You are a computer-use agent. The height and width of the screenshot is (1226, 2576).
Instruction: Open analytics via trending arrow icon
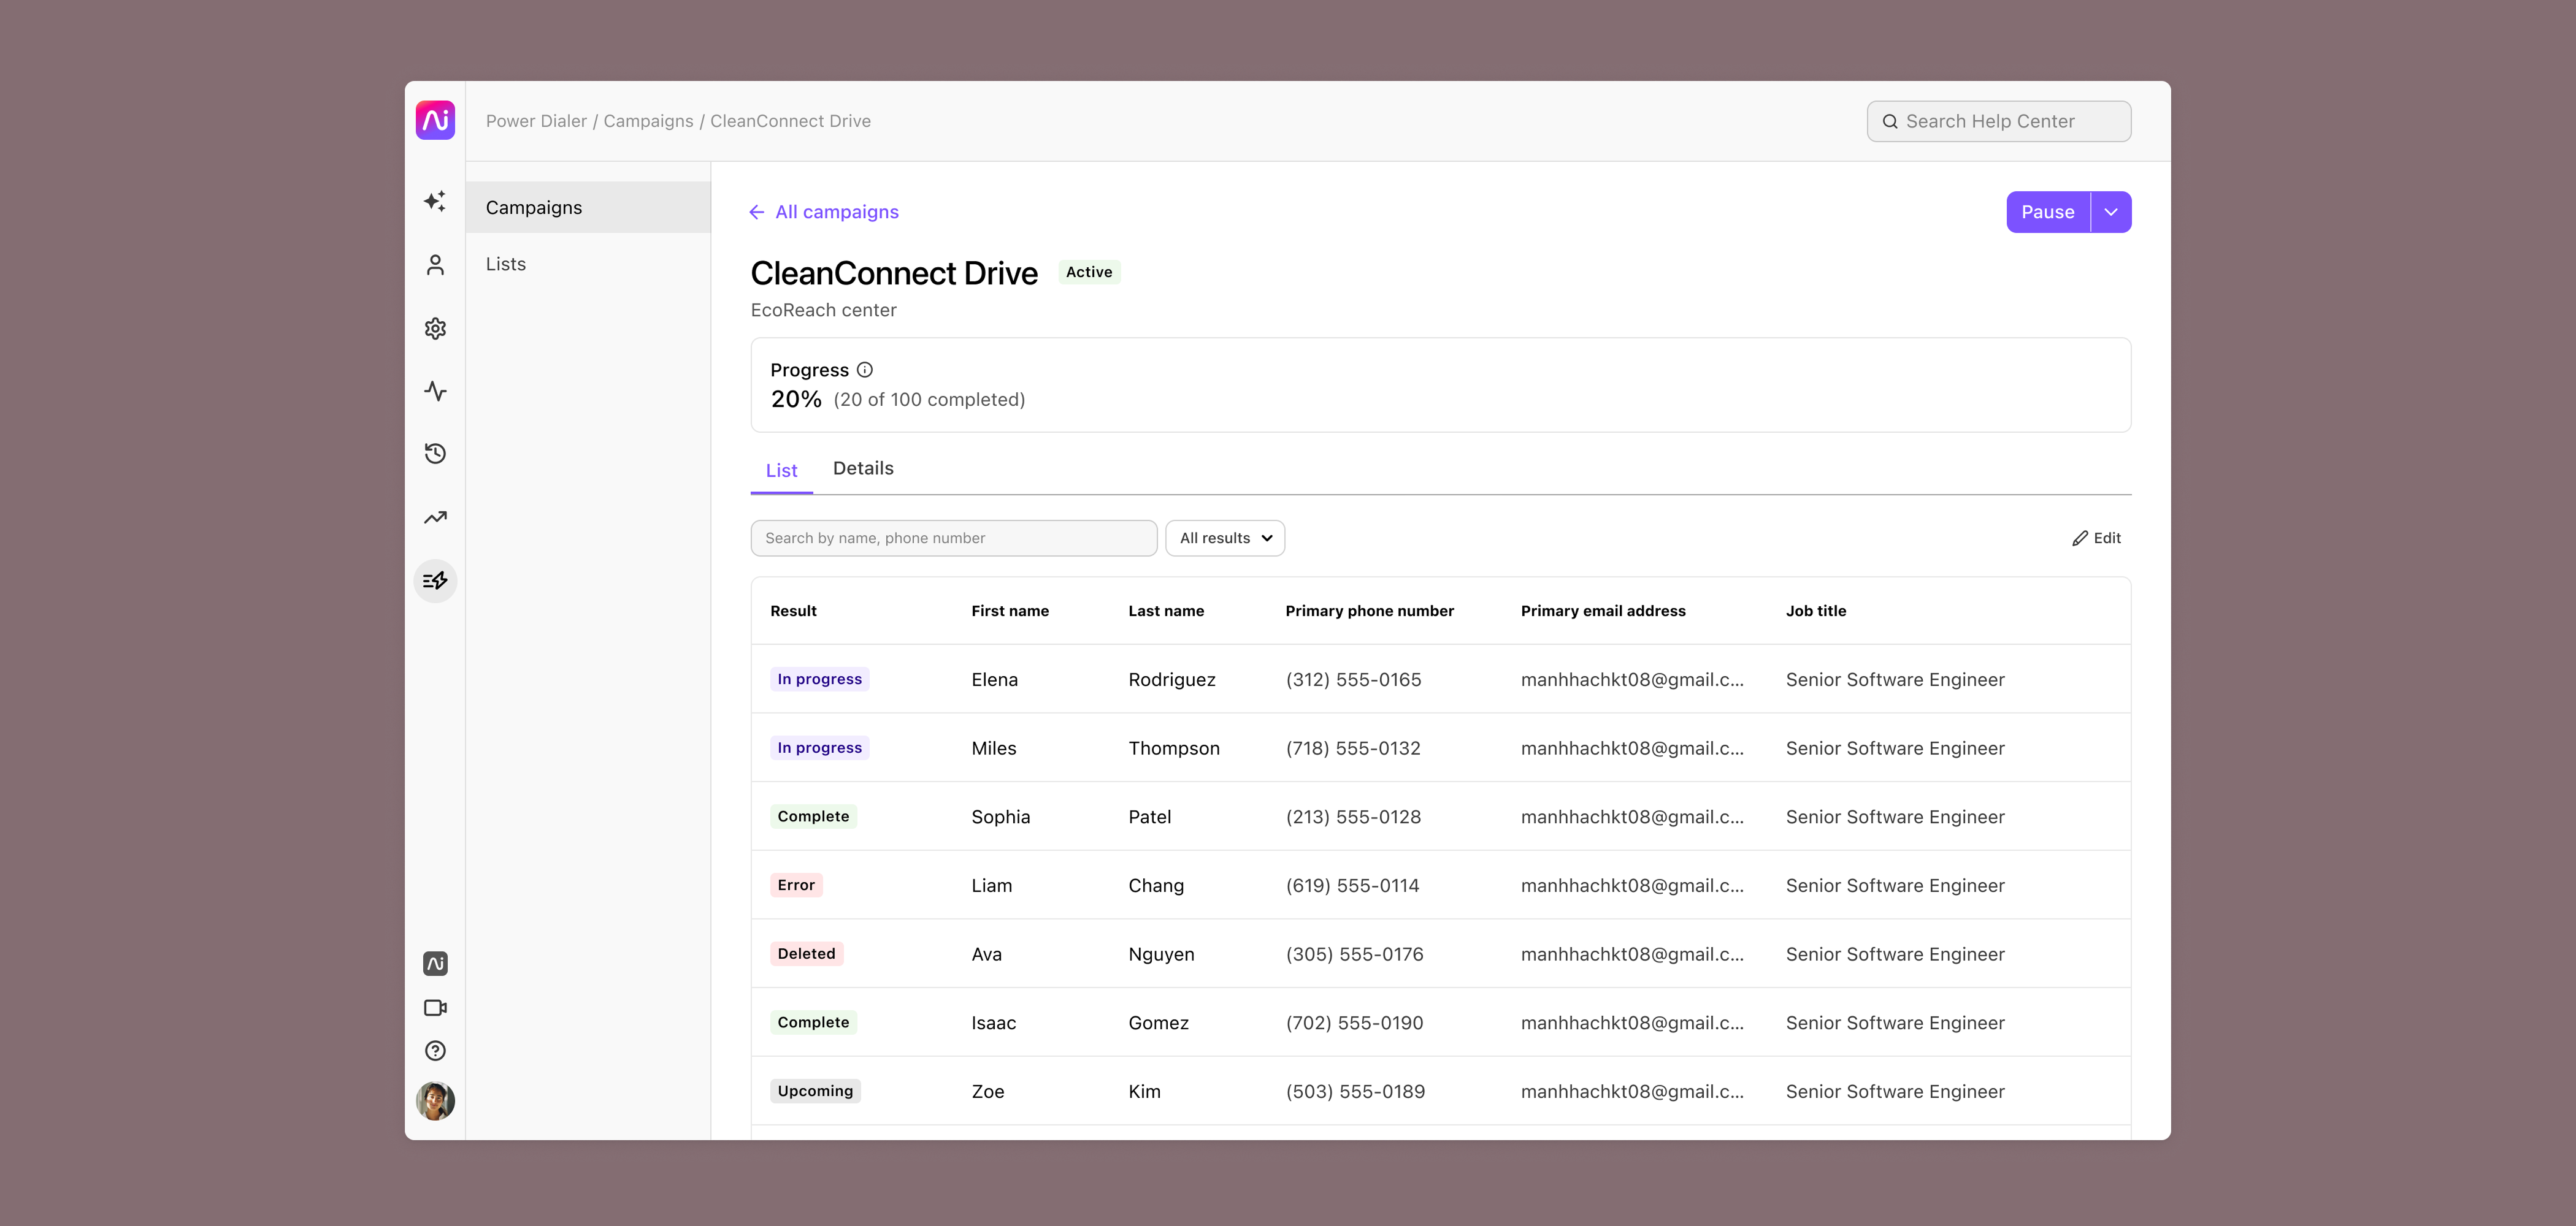(x=435, y=517)
